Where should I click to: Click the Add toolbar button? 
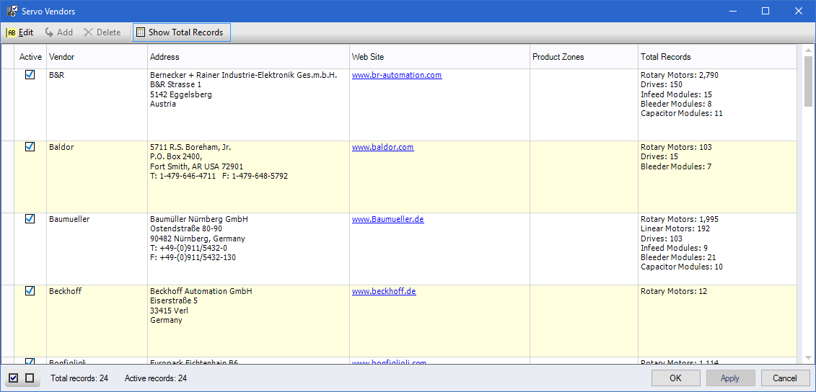click(58, 32)
